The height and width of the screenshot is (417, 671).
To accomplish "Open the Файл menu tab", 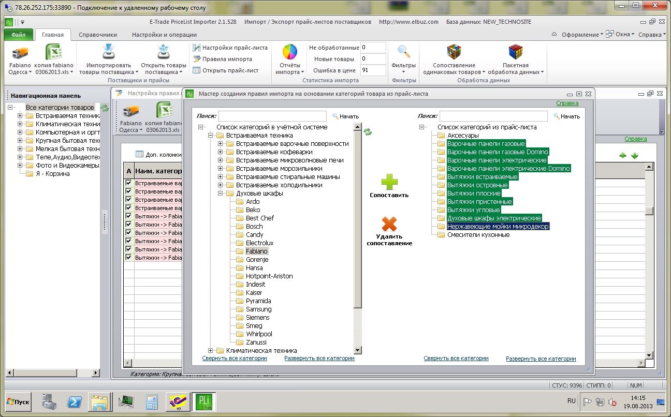I will pyautogui.click(x=19, y=35).
